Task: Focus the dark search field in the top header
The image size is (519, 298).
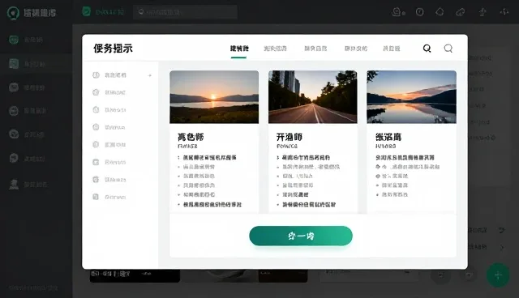Action: [185, 12]
